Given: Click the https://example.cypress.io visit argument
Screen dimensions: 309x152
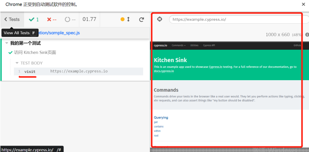Looking at the screenshot, I should pos(79,71).
